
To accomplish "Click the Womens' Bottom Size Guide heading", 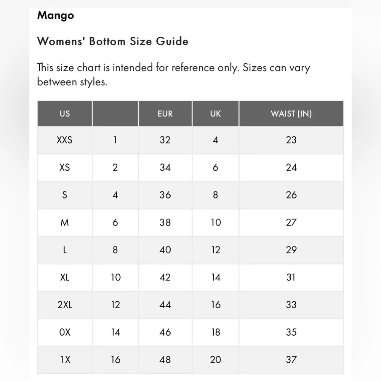I will 113,41.
